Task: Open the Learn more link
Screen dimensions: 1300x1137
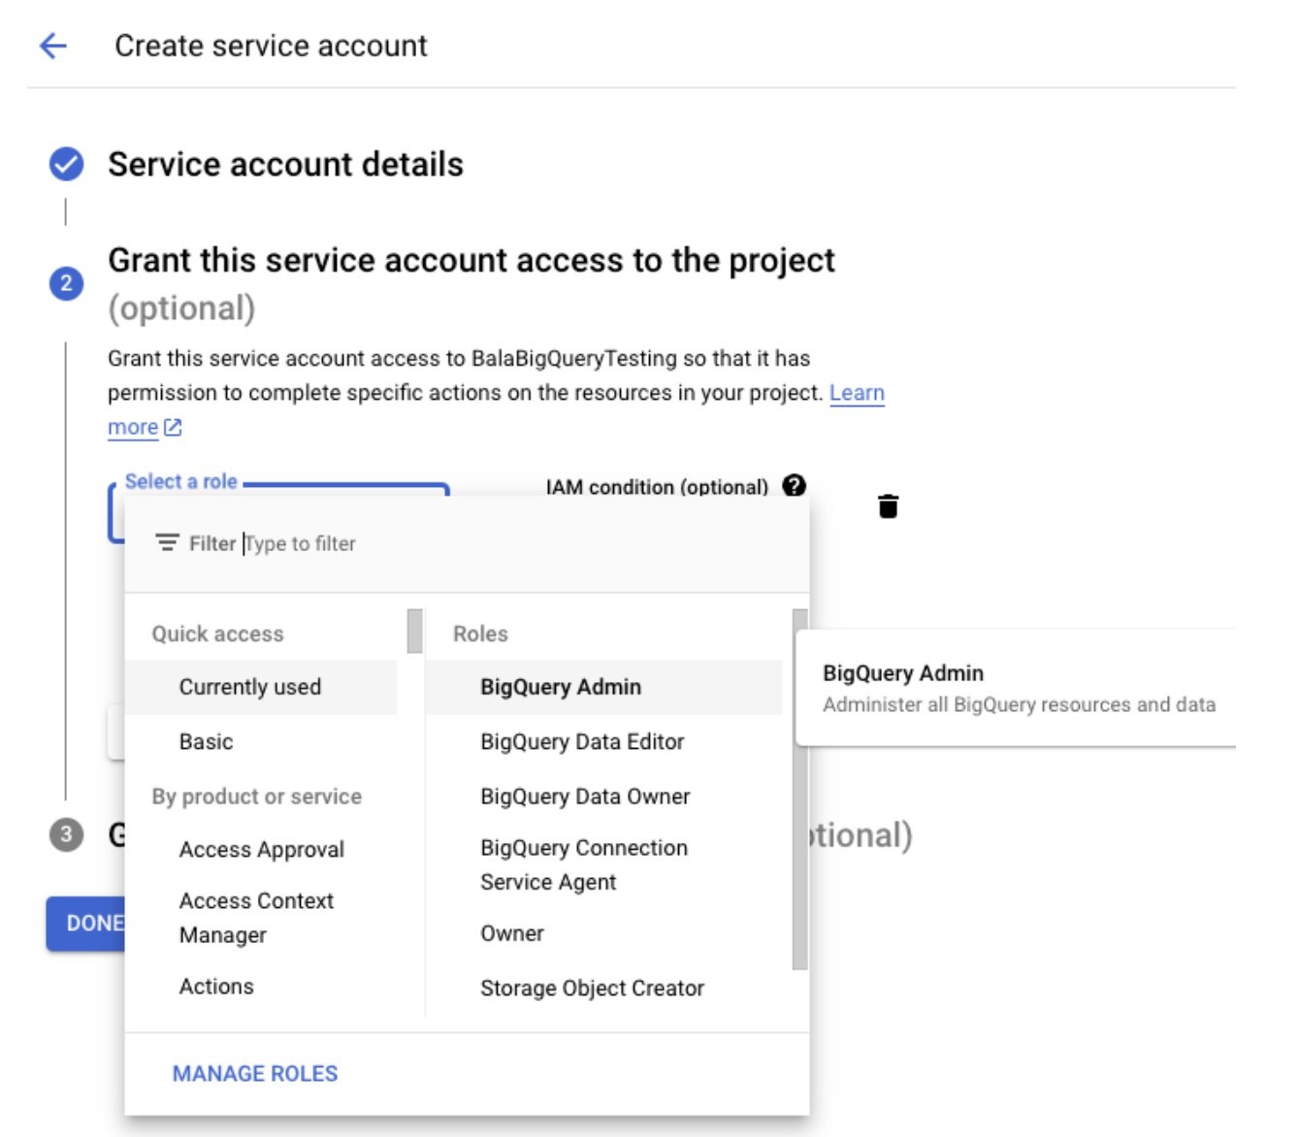Action: pos(857,393)
